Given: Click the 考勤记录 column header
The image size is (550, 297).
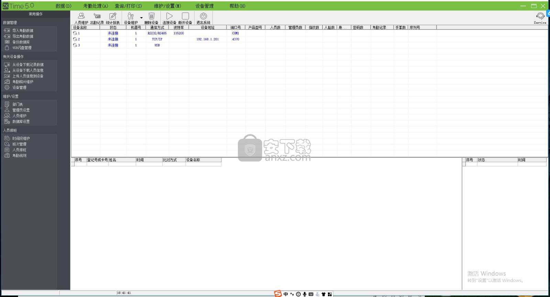Looking at the screenshot, I should click(382, 27).
